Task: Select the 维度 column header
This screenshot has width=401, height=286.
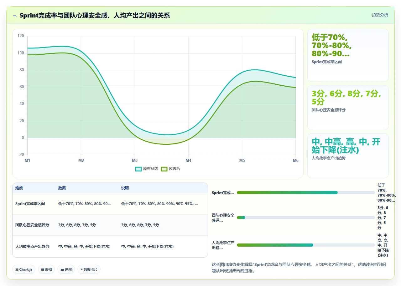Action: [19, 188]
